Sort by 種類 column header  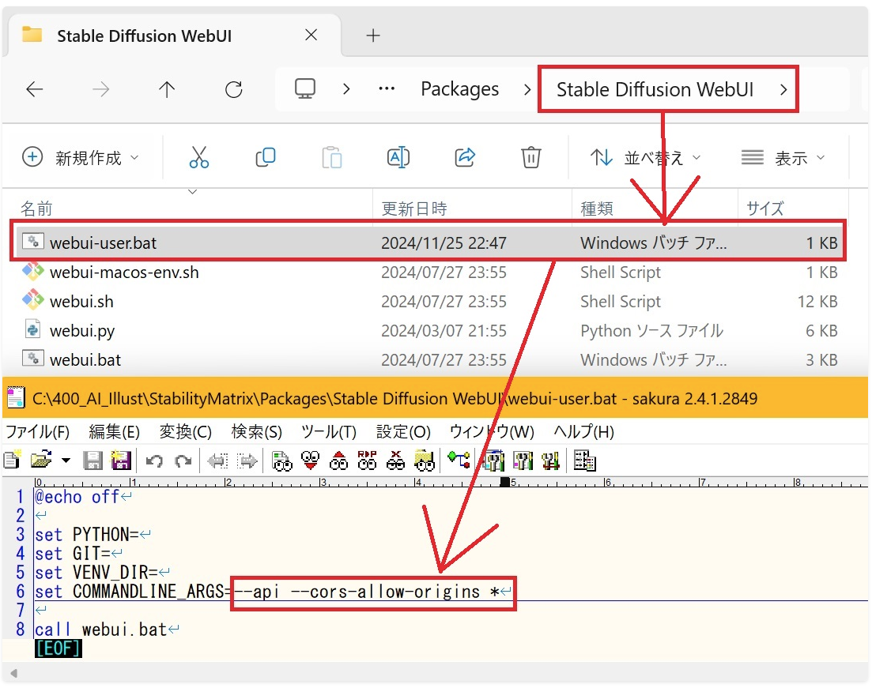coord(597,209)
